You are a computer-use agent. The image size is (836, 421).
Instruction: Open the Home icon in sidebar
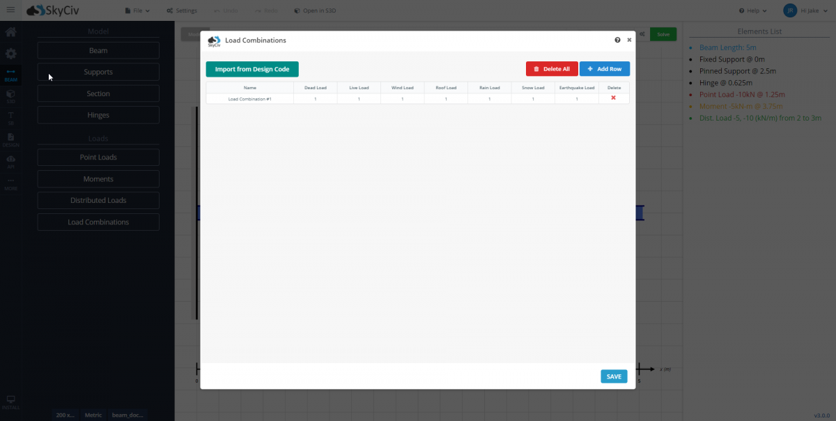(10, 32)
